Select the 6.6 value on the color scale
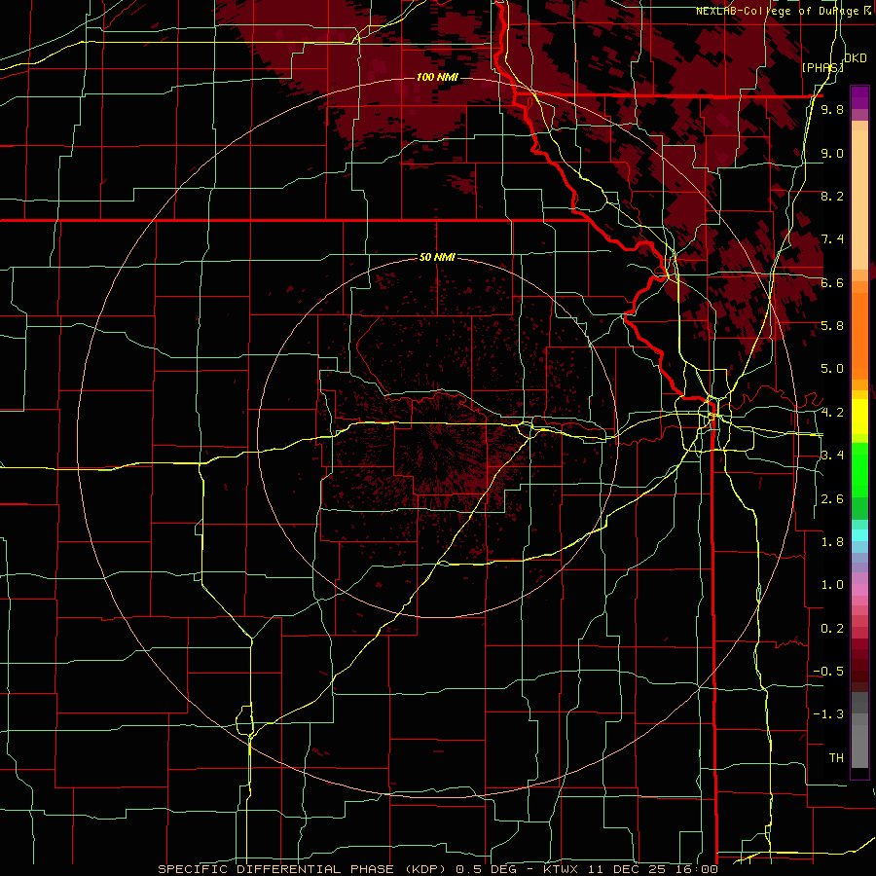 coord(832,282)
